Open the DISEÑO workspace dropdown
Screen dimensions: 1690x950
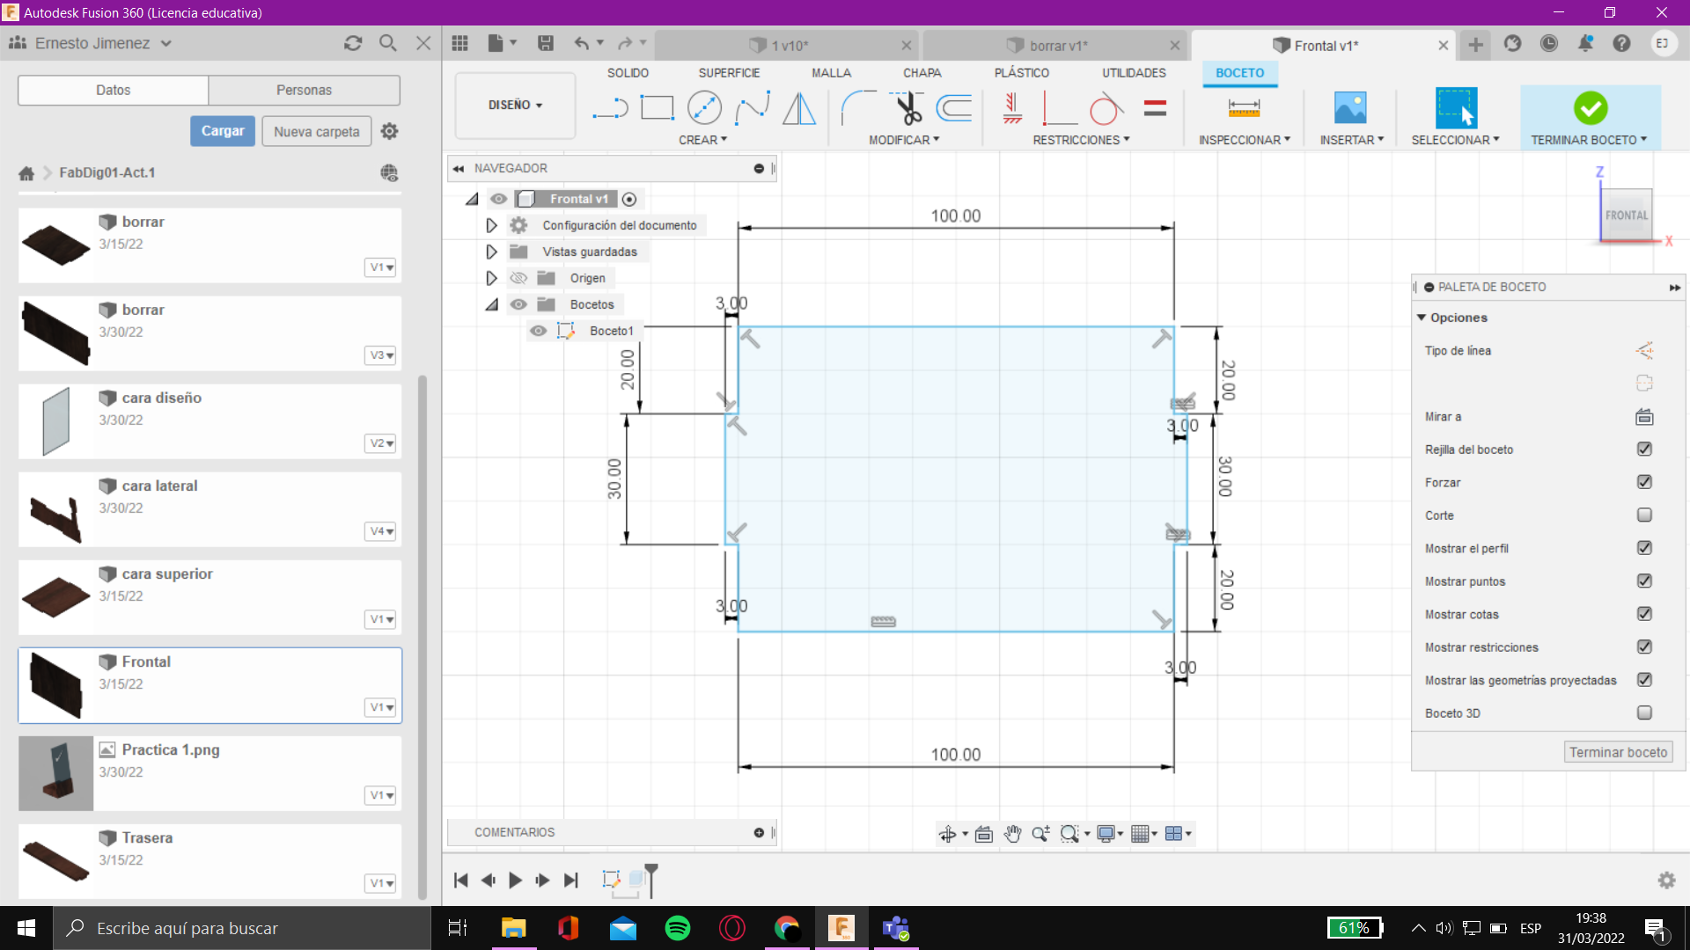coord(515,105)
